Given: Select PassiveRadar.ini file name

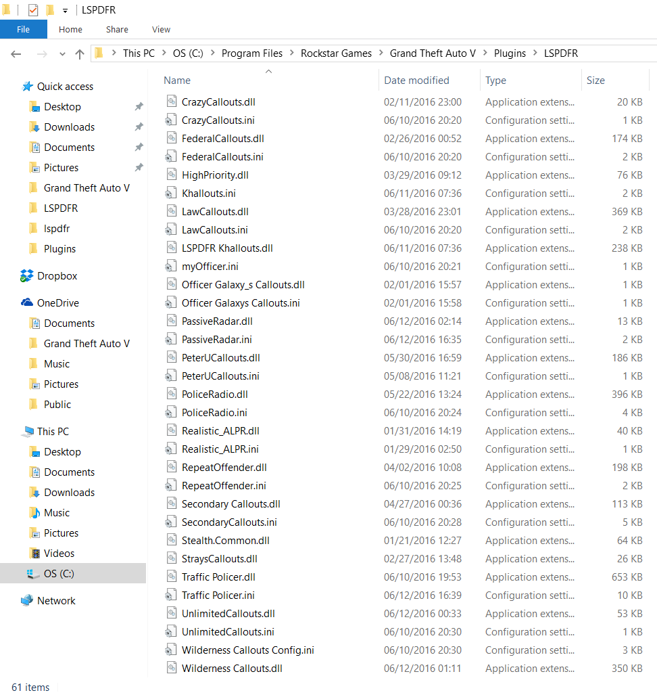Looking at the screenshot, I should [x=217, y=340].
